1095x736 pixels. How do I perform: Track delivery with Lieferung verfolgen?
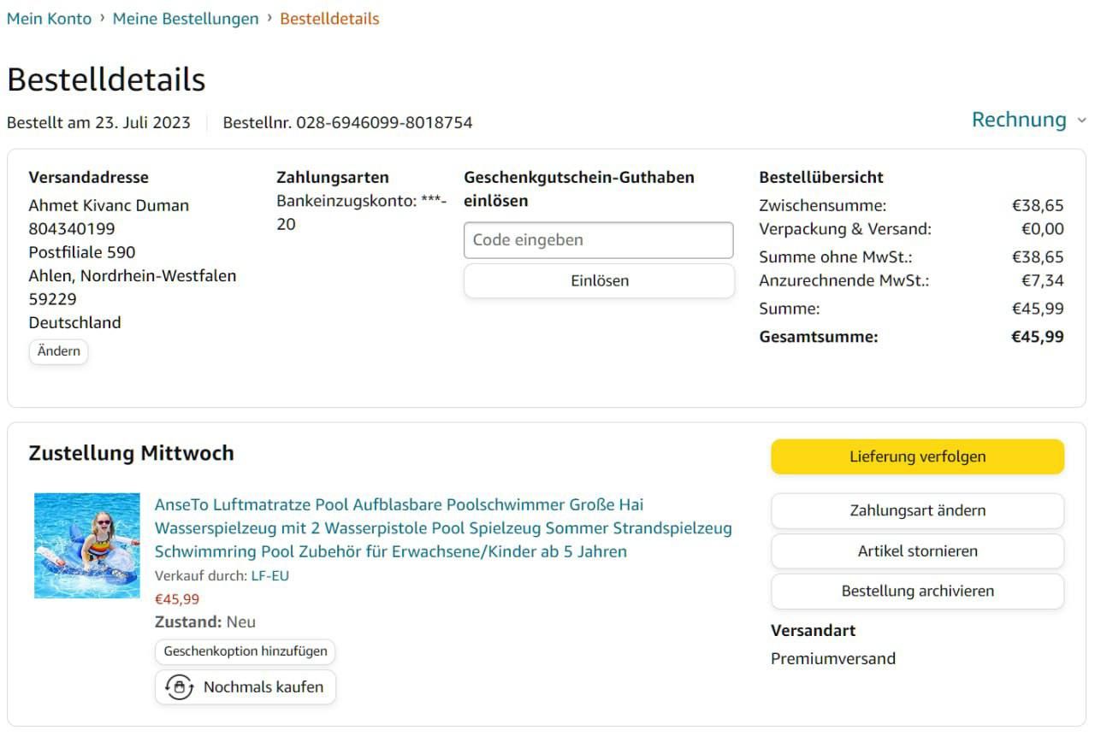point(917,456)
